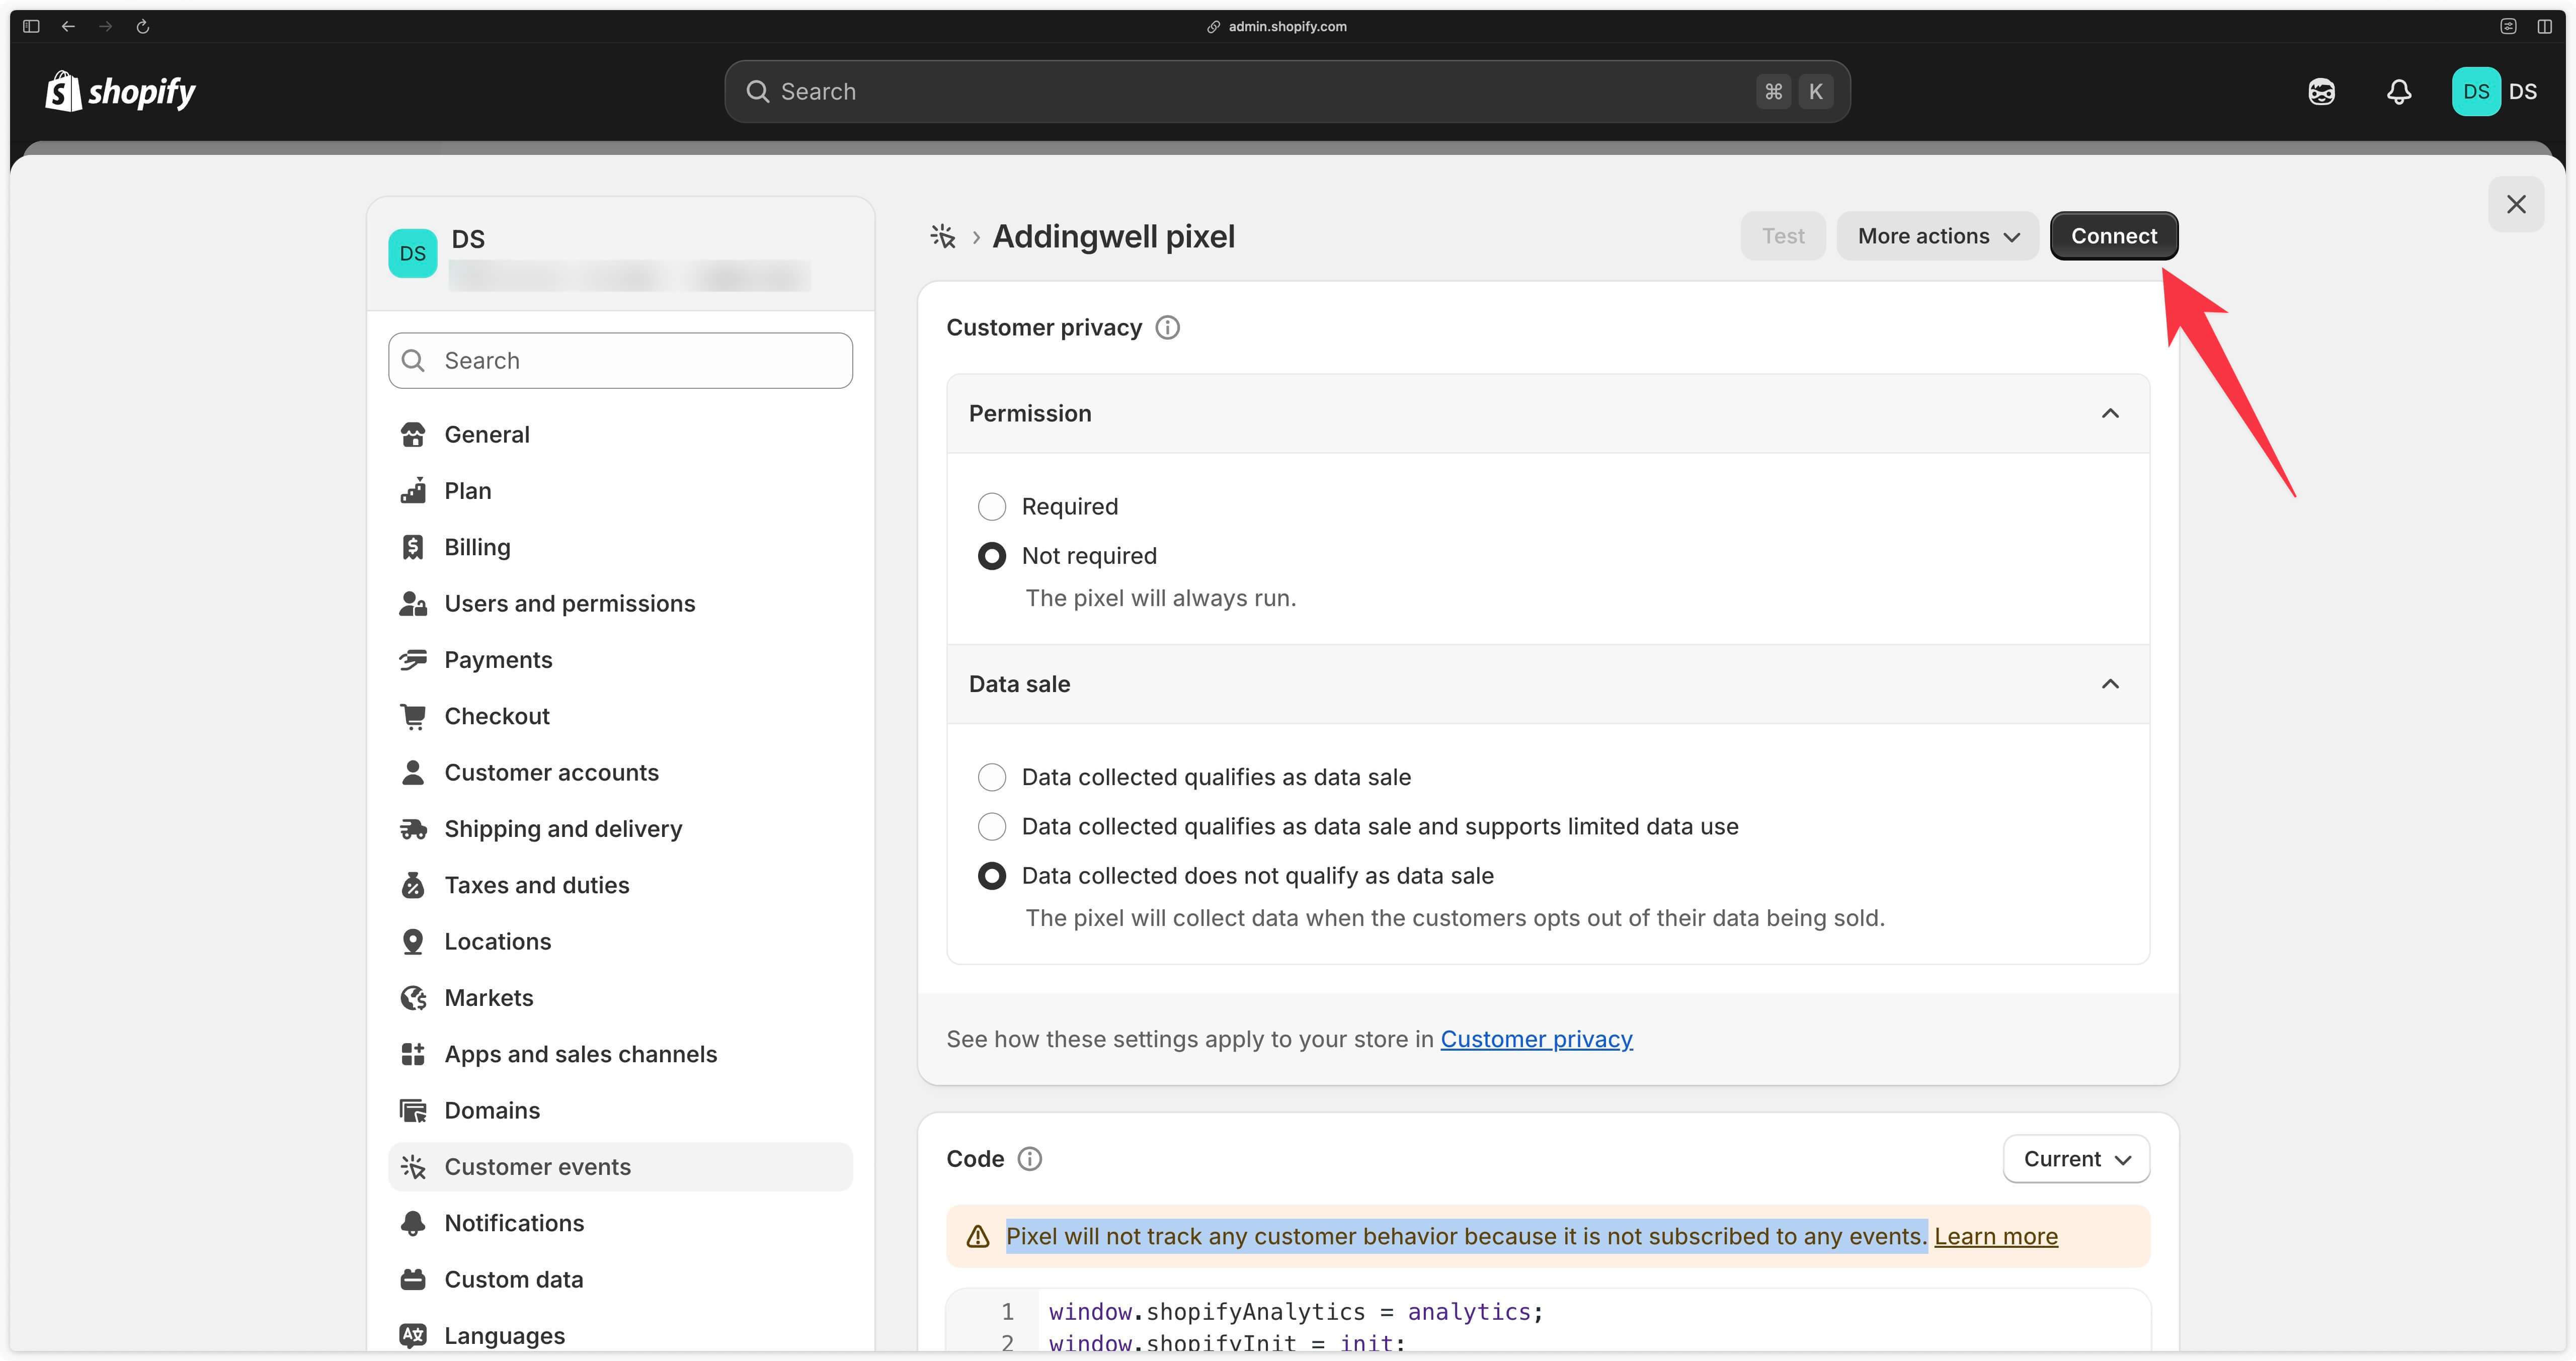Screen dimensions: 2576x1361
Task: Open Users and permissions settings
Action: tap(620, 603)
